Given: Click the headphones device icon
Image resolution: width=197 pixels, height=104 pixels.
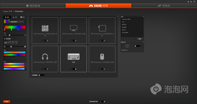Looking at the screenshot, I should point(45,56).
